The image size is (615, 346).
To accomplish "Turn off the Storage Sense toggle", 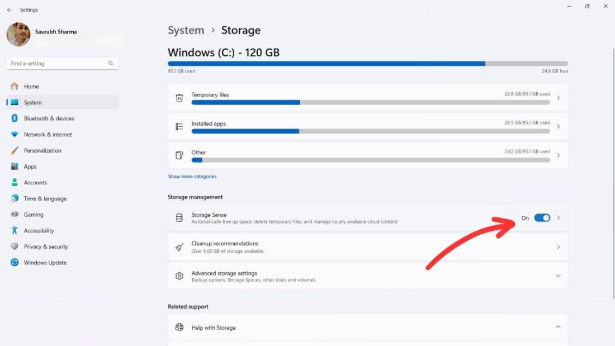I will pyautogui.click(x=542, y=218).
